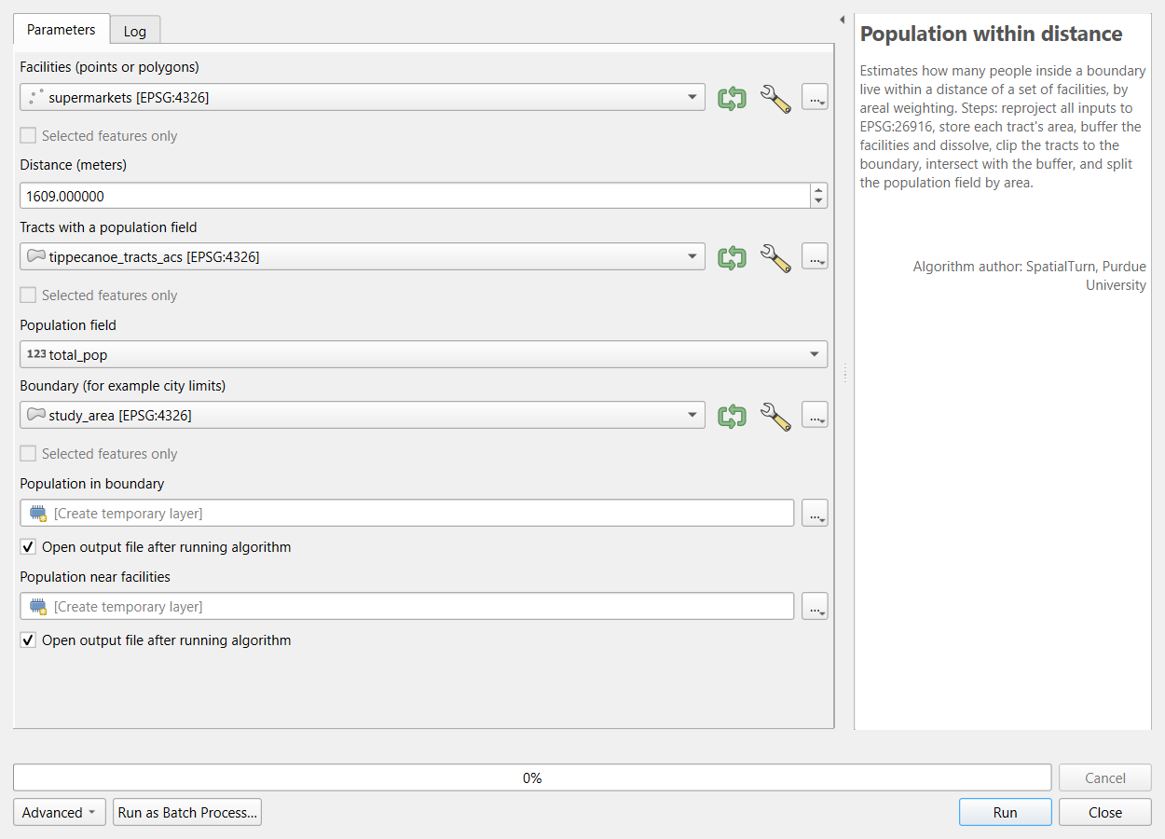
Task: Click iterate-over-layer icon for Tracts input
Action: click(732, 257)
